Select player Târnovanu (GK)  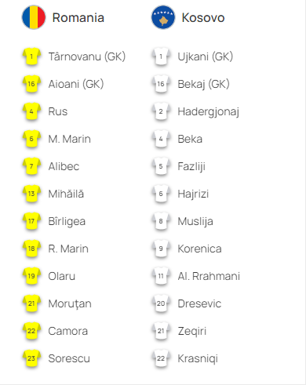(87, 56)
